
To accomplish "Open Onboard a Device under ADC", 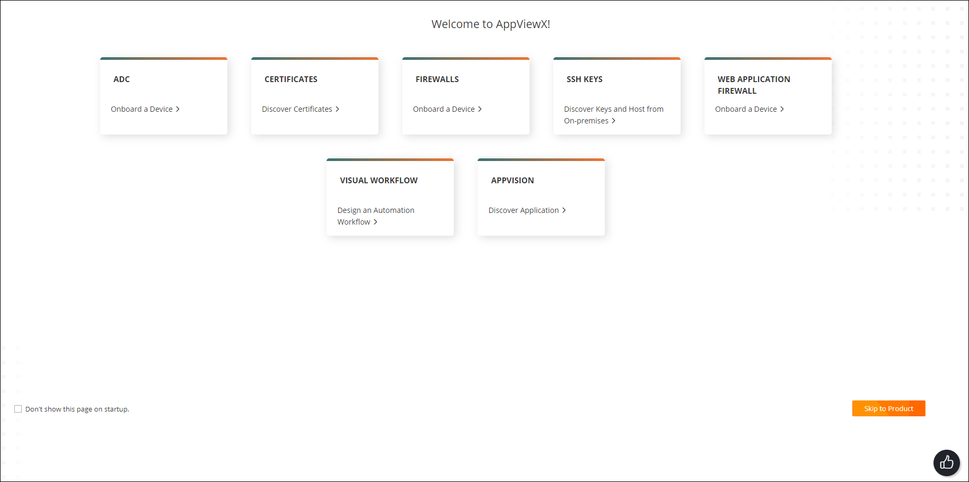I will pyautogui.click(x=145, y=109).
